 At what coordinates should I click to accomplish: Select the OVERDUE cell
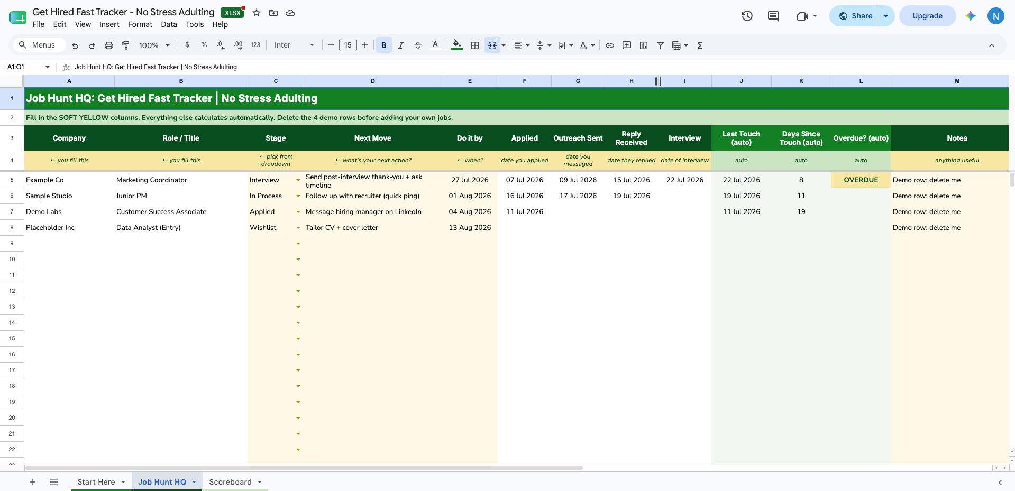(861, 180)
